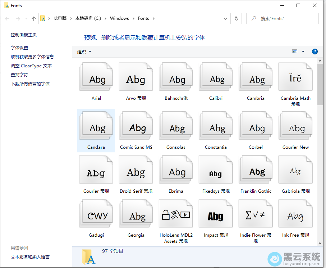Select the Comic Sans MS font icon

[136, 128]
